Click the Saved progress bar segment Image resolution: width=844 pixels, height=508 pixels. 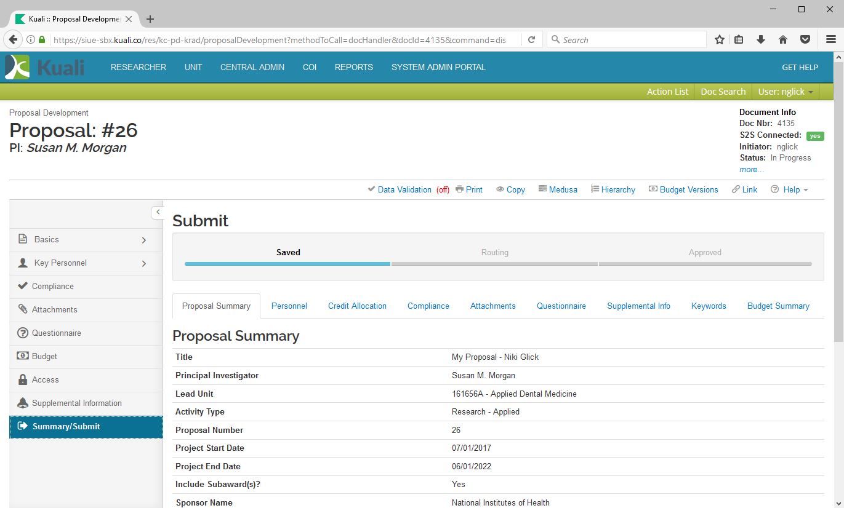click(x=287, y=263)
